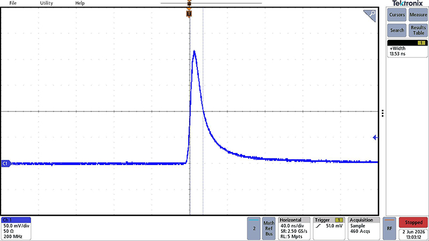Open the Trigger settings badge
Screen dimensions: 429x241
pyautogui.click(x=329, y=229)
